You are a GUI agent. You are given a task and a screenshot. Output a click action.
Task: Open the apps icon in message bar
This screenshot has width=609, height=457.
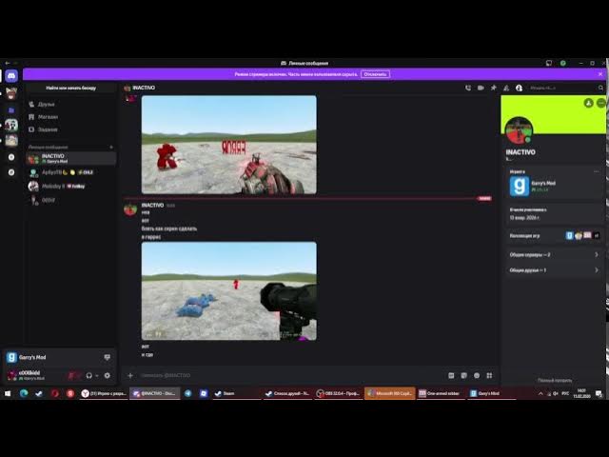tap(489, 376)
